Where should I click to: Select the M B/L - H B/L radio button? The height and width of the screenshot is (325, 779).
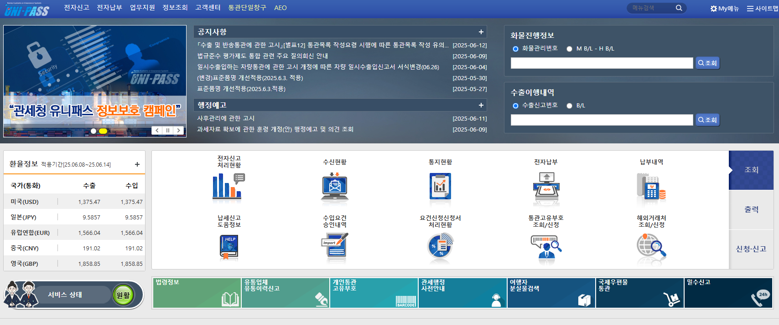[569, 49]
